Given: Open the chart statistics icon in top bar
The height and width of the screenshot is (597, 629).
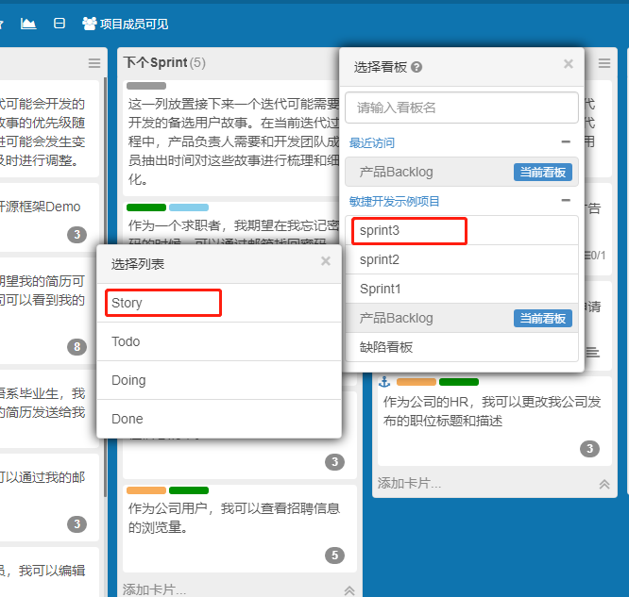Looking at the screenshot, I should [x=28, y=23].
